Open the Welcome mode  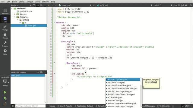point(5,11)
